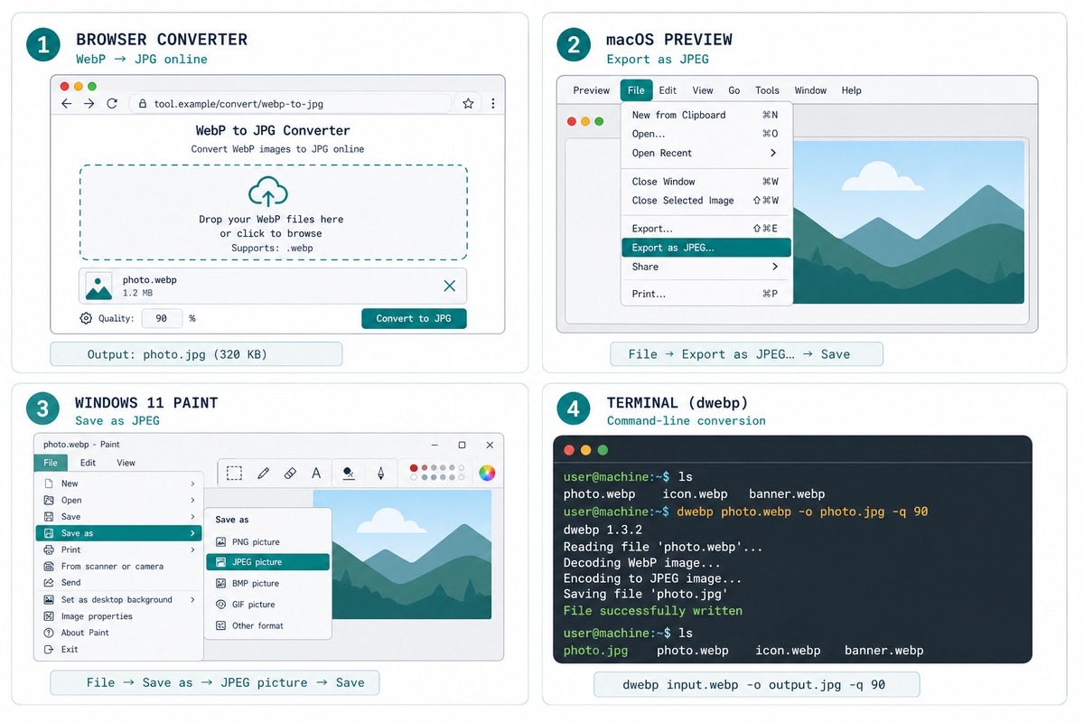Open the Go menu in the Preview menu bar
The height and width of the screenshot is (723, 1084).
pyautogui.click(x=734, y=90)
